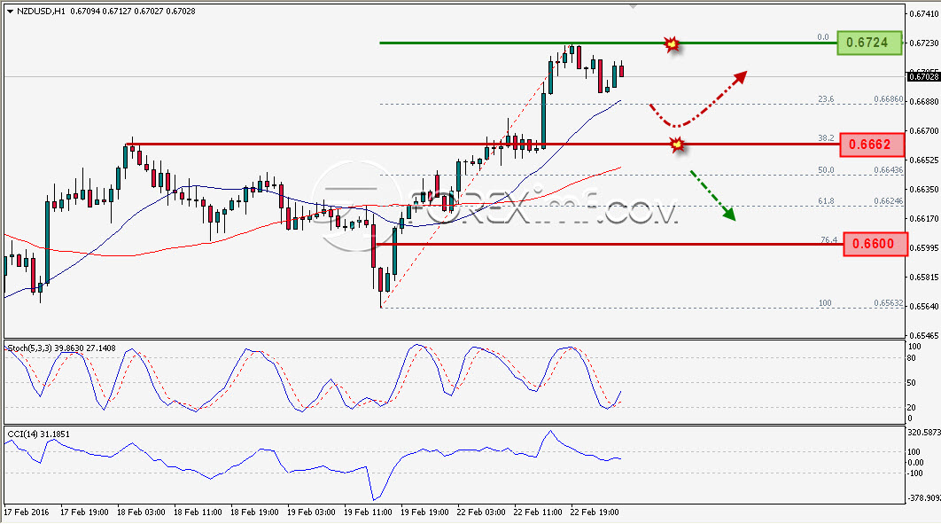Click the 18 Feb 11:00 time label
This screenshot has width=941, height=524.
coord(198,512)
